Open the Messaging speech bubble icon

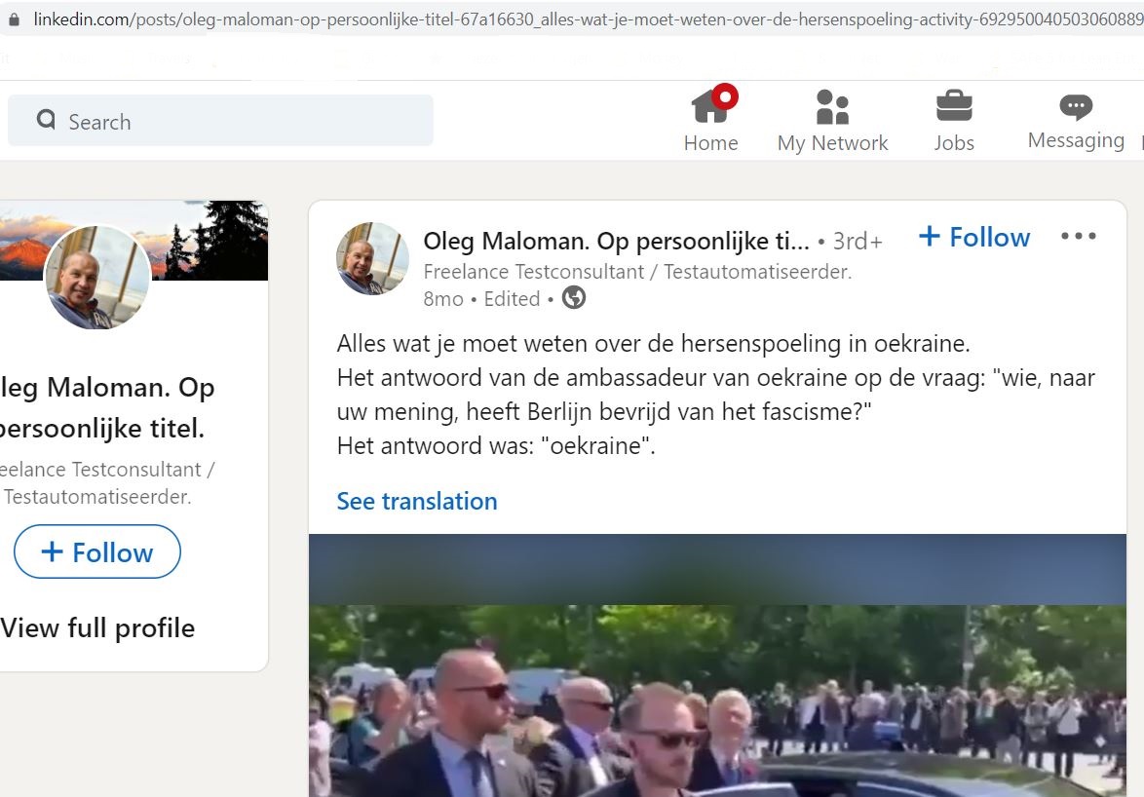pos(1076,107)
